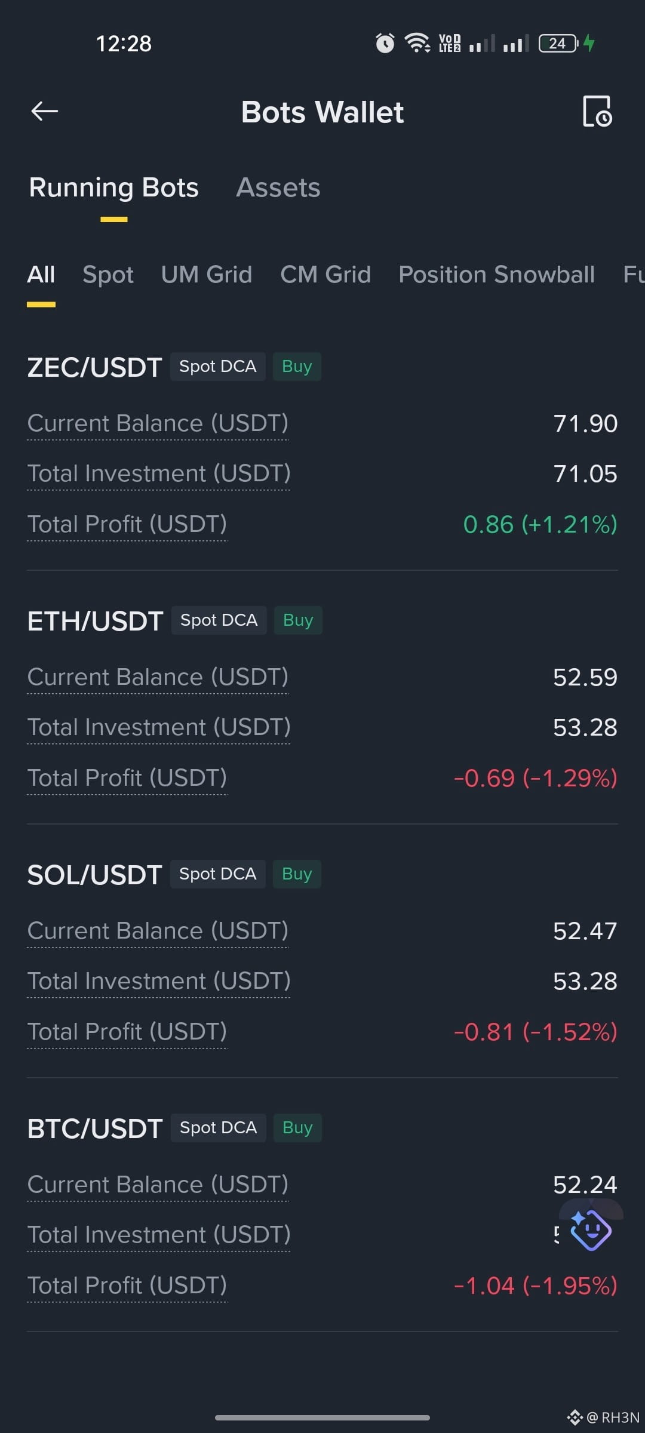This screenshot has height=1433, width=645.
Task: Tap the Wi-Fi status icon
Action: pyautogui.click(x=417, y=43)
